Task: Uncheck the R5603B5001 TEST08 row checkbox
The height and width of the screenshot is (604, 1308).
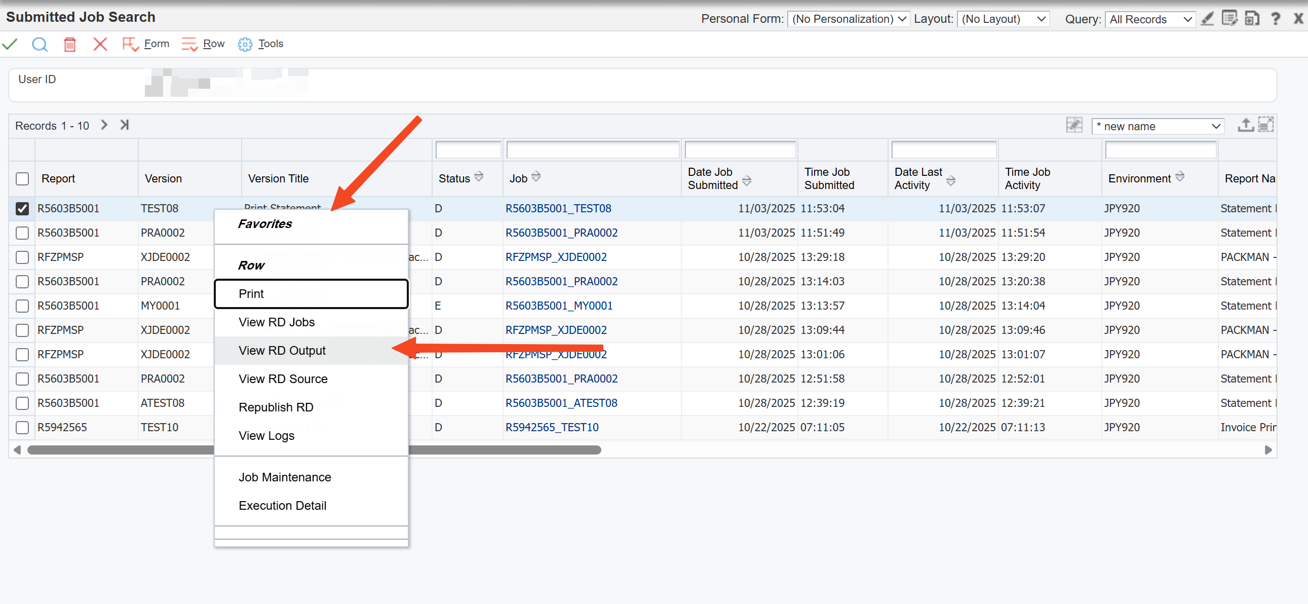Action: [22, 208]
